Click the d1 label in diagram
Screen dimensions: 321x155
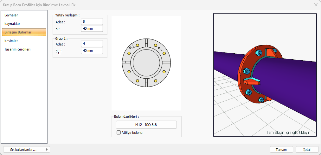[x=131, y=48]
